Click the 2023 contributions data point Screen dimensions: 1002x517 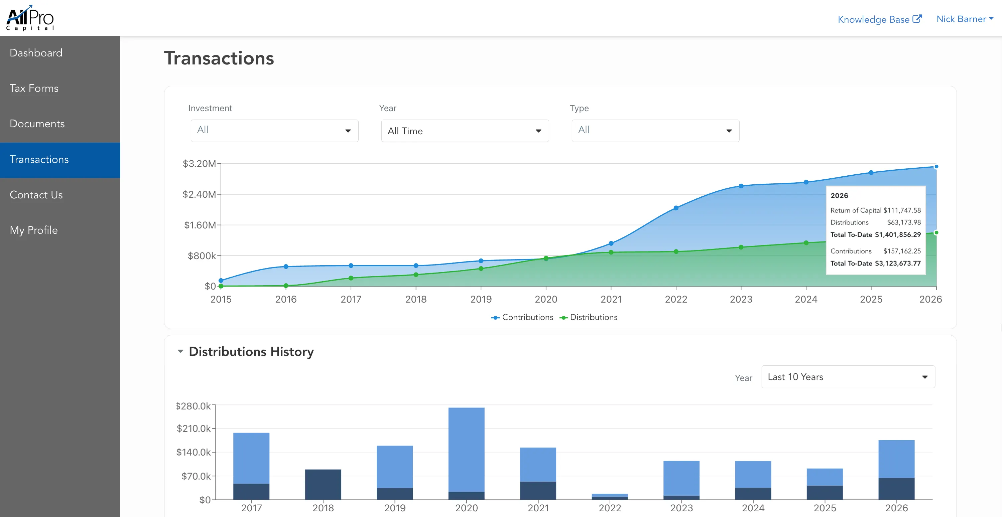tap(741, 186)
